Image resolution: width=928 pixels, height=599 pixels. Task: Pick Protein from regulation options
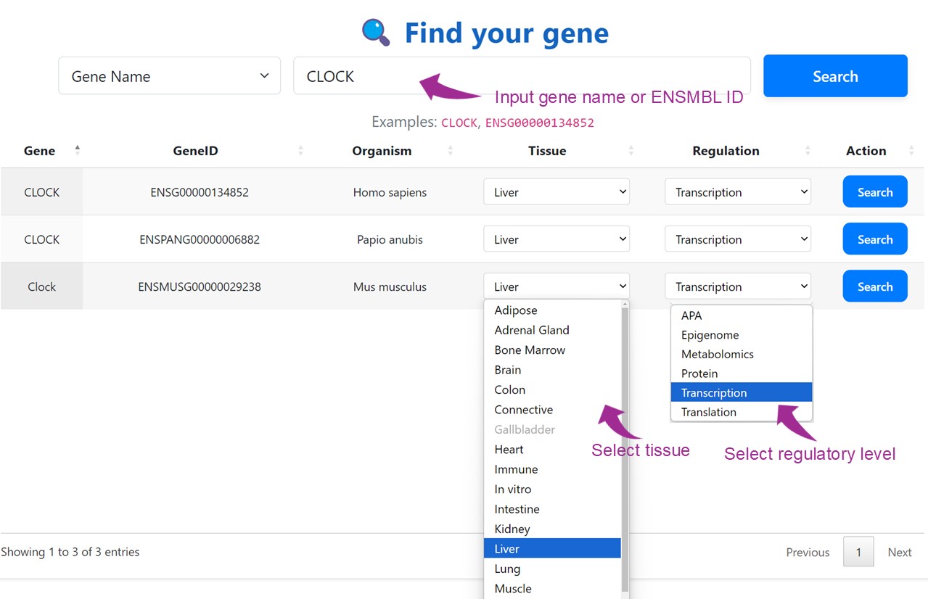click(x=699, y=373)
